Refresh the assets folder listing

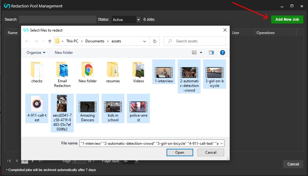(155, 41)
